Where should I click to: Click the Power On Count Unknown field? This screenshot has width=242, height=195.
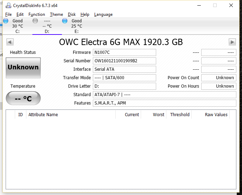219,78
